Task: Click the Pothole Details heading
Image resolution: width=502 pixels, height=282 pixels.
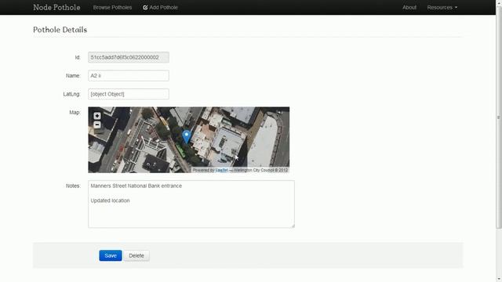Action: (x=60, y=30)
